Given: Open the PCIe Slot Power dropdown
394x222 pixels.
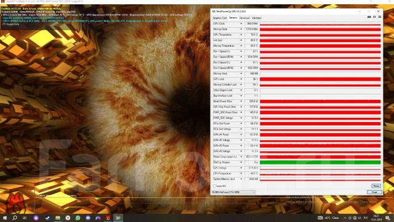Looking at the screenshot, I should coord(241,123).
